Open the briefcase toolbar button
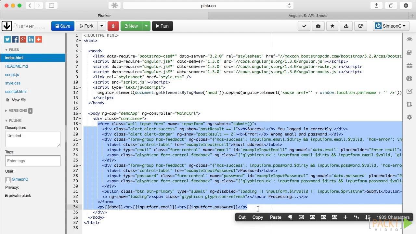This screenshot has height=234, width=416. [318, 26]
